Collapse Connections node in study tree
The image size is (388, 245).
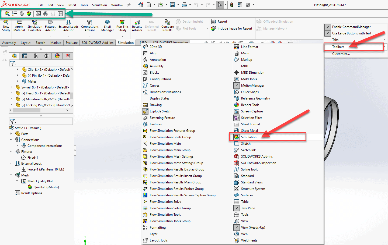coord(11,140)
